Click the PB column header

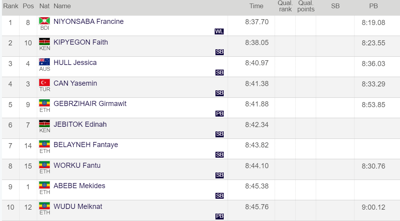tap(373, 6)
